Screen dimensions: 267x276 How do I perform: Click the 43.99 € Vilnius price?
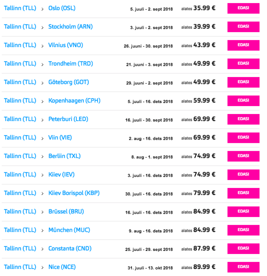pos(204,45)
